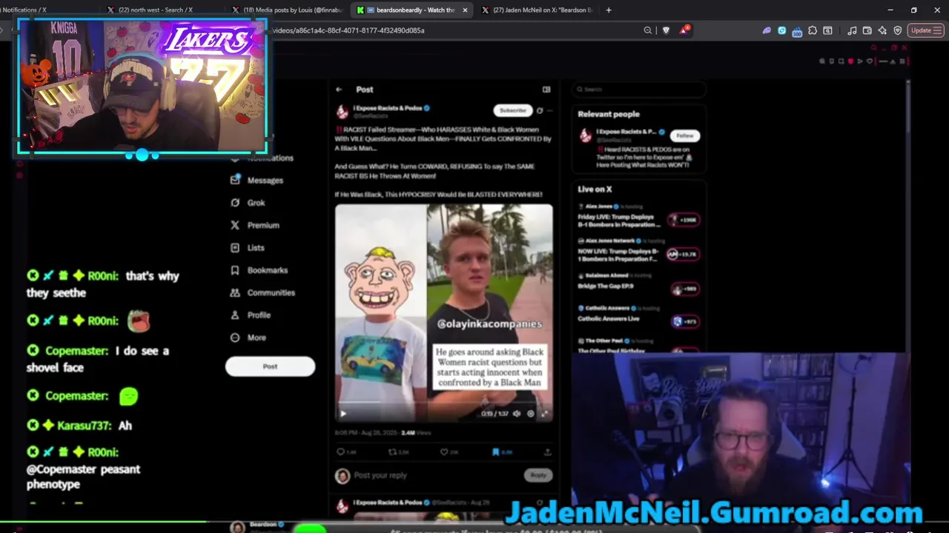The image size is (949, 533).
Task: Open Bookmarks in the X sidebar
Action: pos(259,270)
